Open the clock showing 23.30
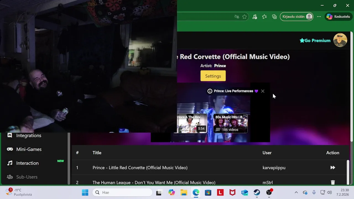Viewport: 354px width, 199px height. 342,192
